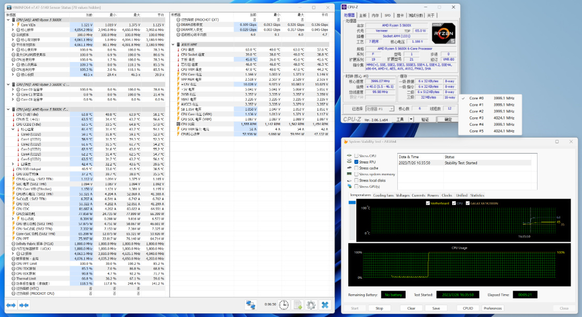Click the clock reset timer icon

tap(283, 305)
